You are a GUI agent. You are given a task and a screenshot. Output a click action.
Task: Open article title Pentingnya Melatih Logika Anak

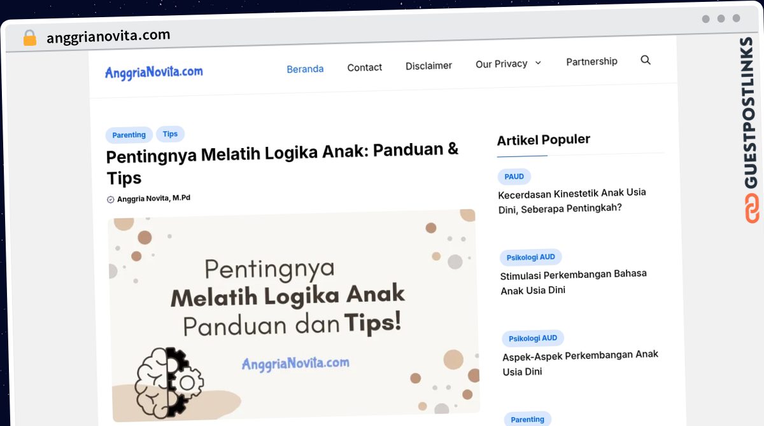pyautogui.click(x=283, y=164)
